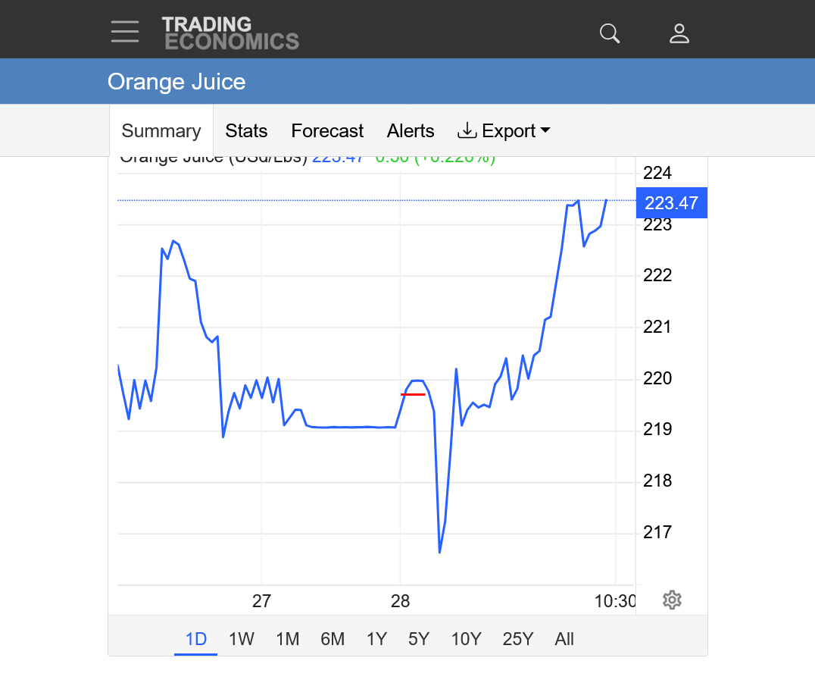This screenshot has height=683, width=815.
Task: Select the 1W time range
Action: pos(241,639)
